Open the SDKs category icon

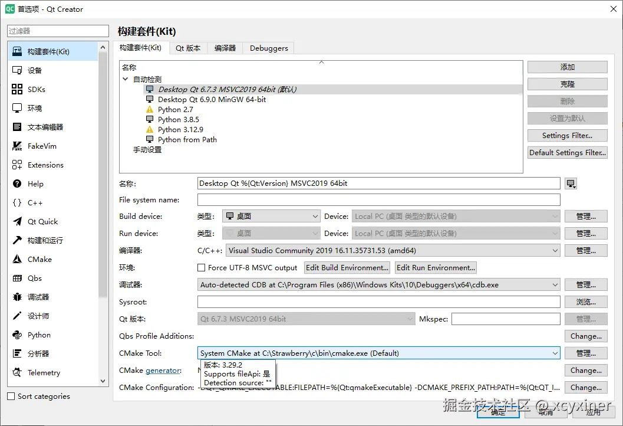point(17,89)
